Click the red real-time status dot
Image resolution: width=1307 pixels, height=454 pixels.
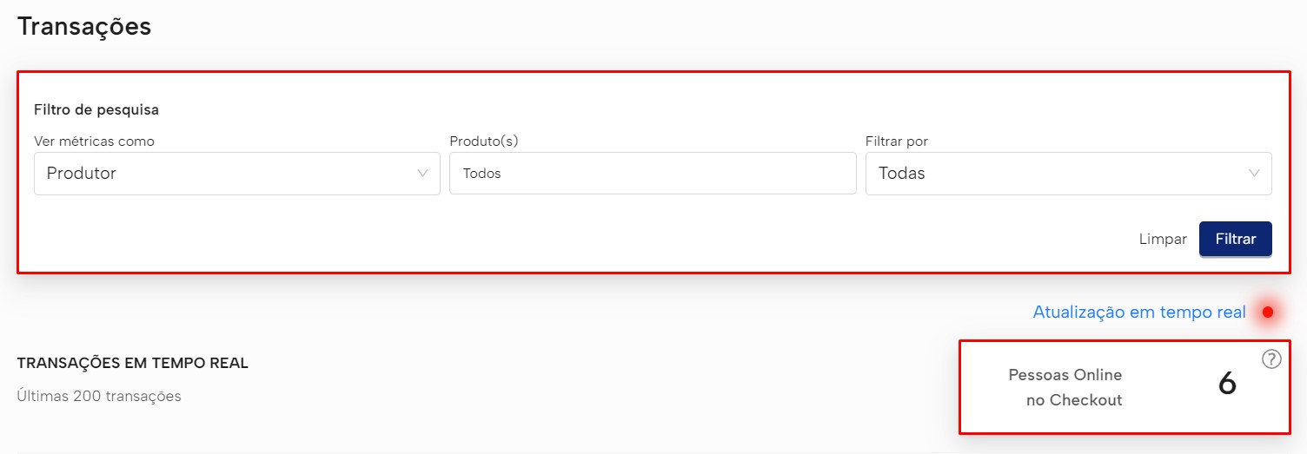pos(1268,313)
